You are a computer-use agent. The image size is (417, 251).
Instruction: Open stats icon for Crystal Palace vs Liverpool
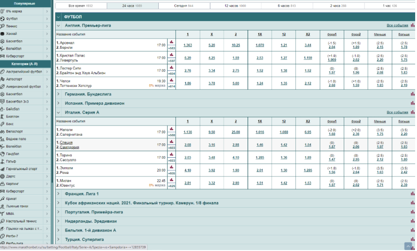coord(172,55)
